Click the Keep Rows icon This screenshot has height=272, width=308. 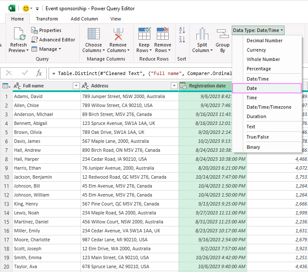pyautogui.click(x=144, y=34)
